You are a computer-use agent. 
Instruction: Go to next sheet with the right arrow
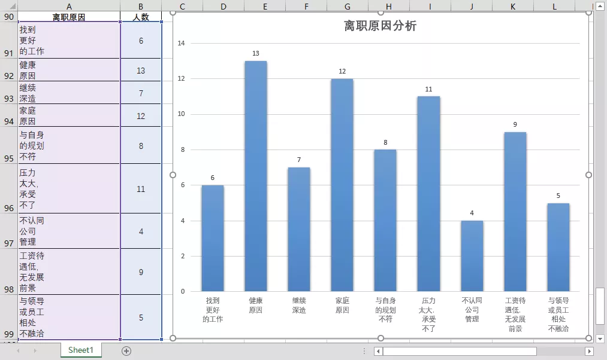coord(35,350)
